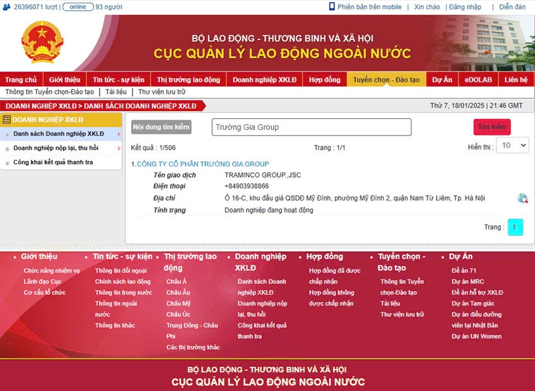Expand Doanh nghiệp nộp lại, thu hồi plus icon
535x391 pixels.
[7, 149]
